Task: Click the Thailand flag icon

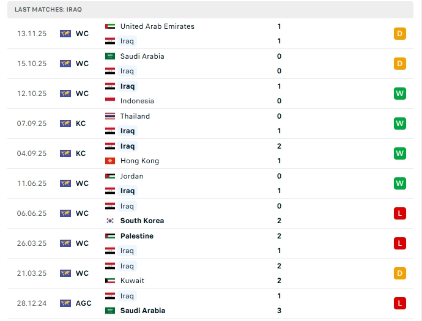Action: pyautogui.click(x=110, y=116)
